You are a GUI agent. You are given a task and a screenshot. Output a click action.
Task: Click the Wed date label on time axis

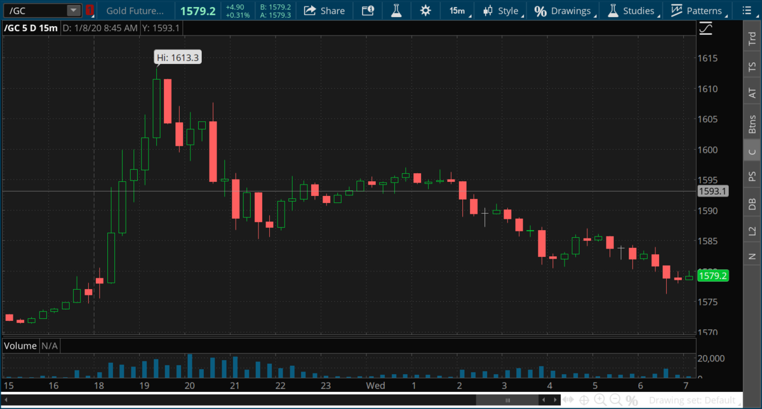375,386
